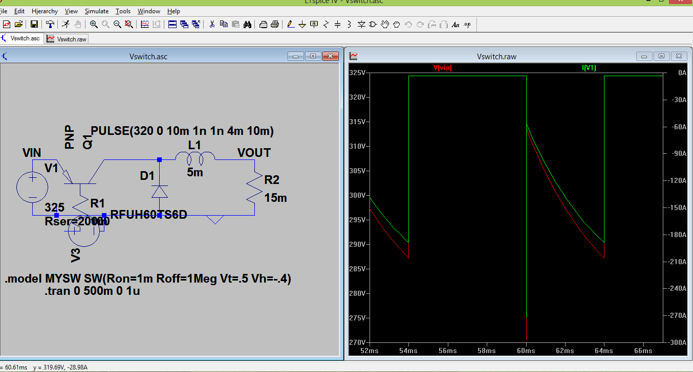Open the Tools menu
This screenshot has width=693, height=372.
(123, 11)
